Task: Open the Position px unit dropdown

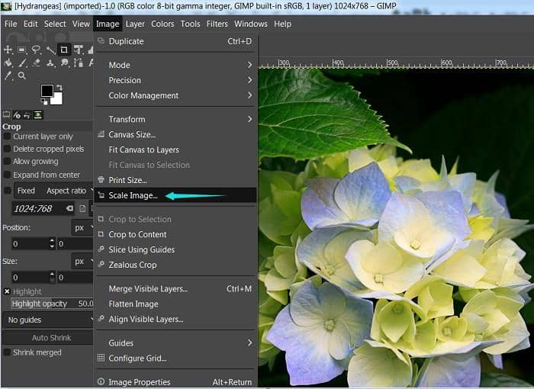Action: click(x=82, y=227)
